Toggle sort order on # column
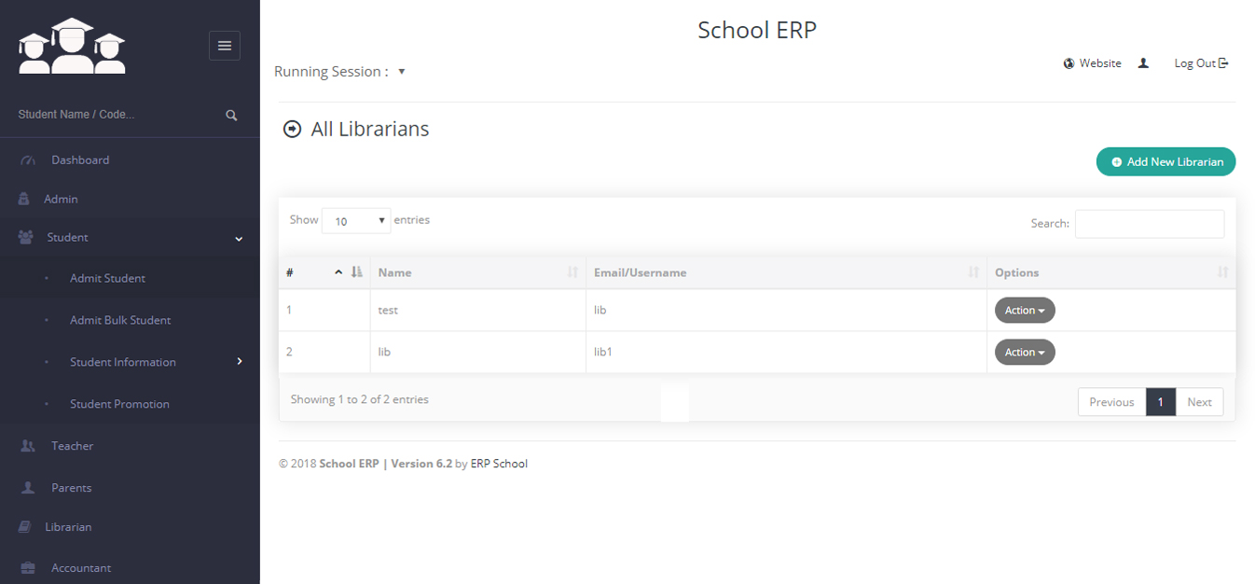 tap(324, 272)
